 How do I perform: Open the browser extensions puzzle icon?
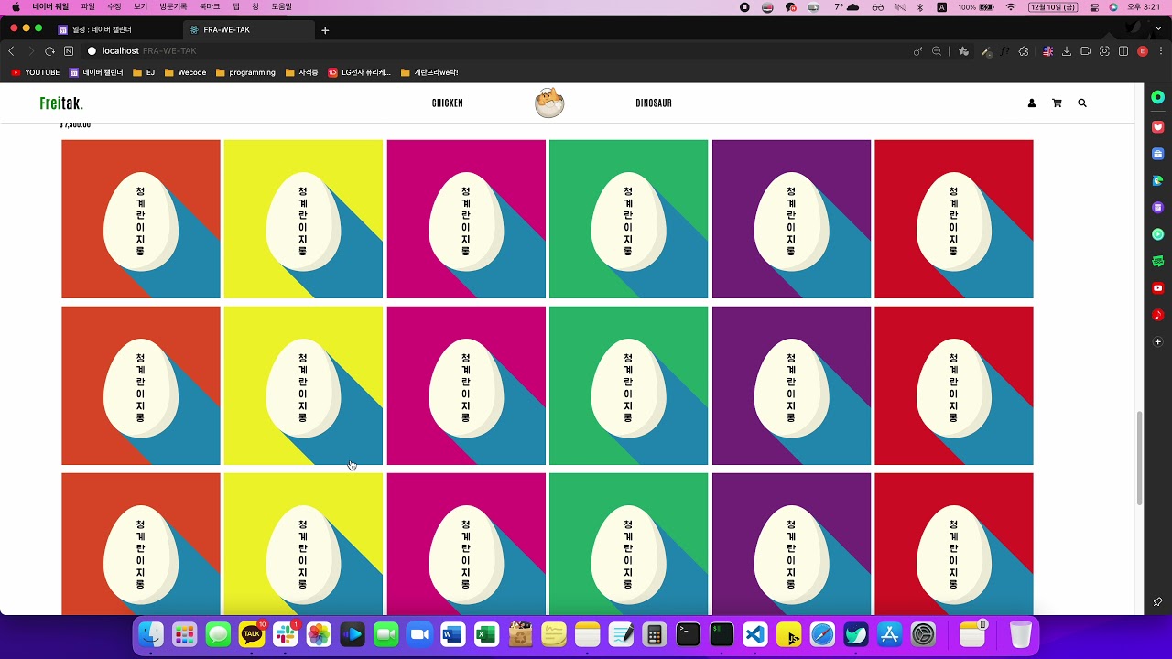[x=1024, y=51]
